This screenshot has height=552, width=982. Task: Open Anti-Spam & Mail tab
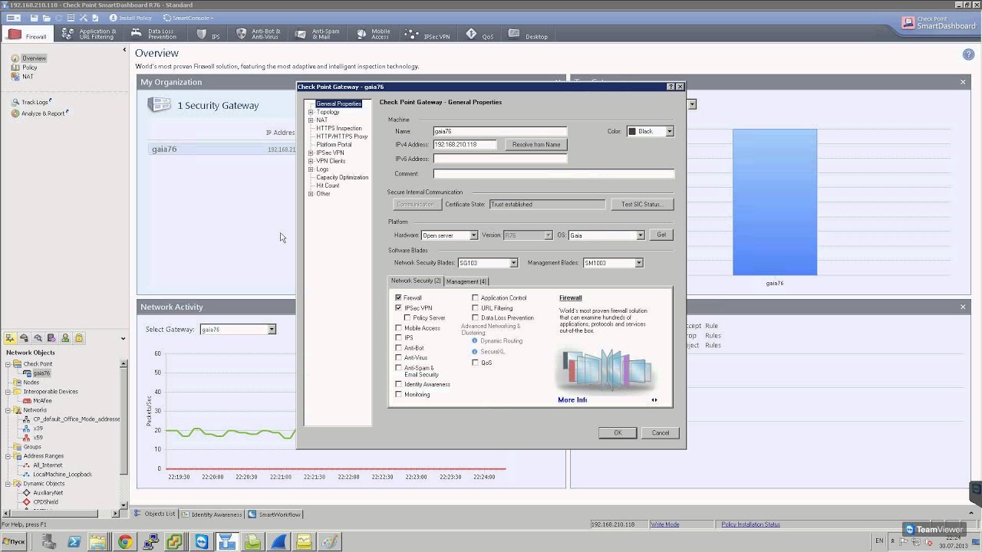[318, 34]
